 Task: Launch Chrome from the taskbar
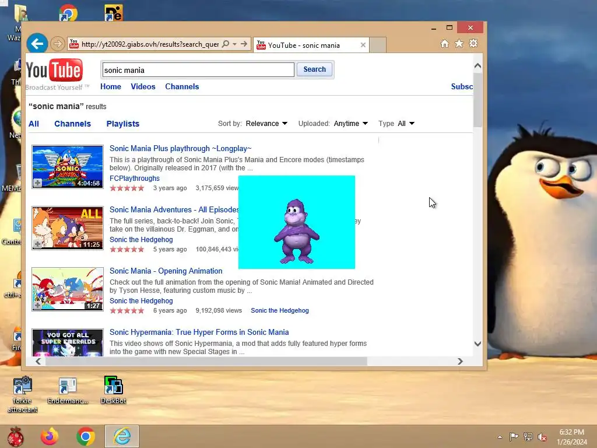click(x=86, y=436)
